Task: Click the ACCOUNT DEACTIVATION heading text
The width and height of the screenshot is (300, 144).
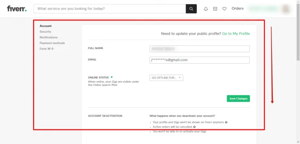Action: (105, 116)
